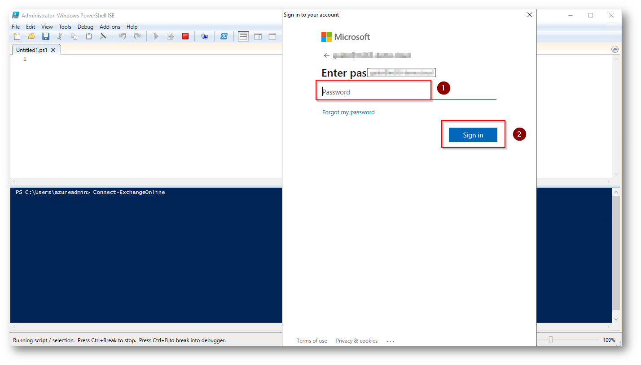Screen dimensions: 641x365
Task: Click the console pane's scroll up arrow
Action: pos(616,192)
